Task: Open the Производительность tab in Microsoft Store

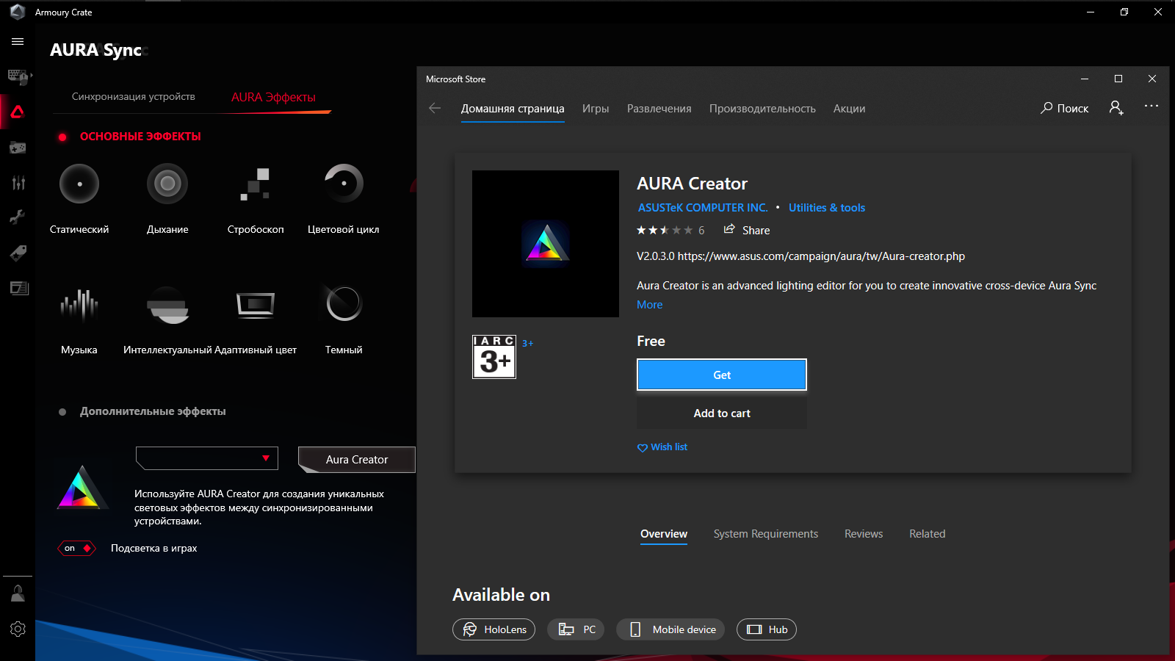Action: pos(762,109)
